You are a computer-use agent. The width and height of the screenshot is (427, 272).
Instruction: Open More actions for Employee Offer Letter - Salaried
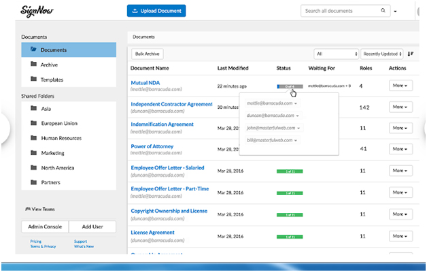click(x=400, y=171)
